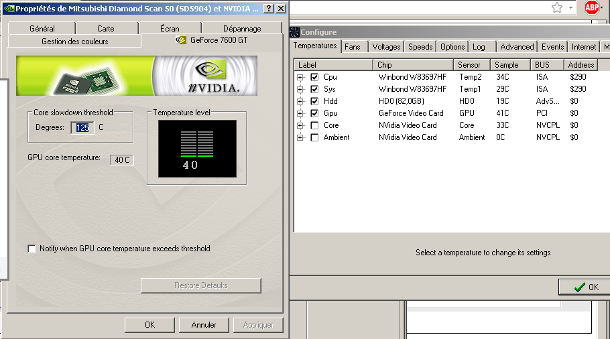The image size is (610, 339).
Task: Open the Options tab
Action: coord(452,47)
